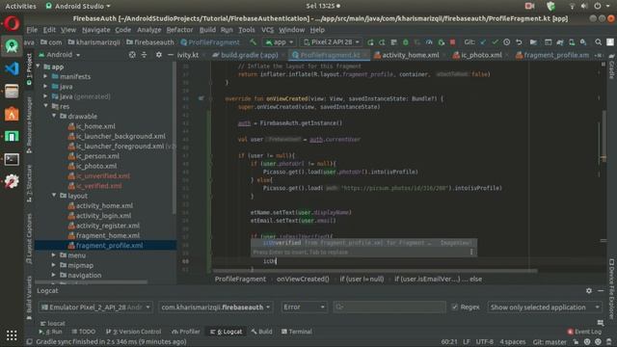Image resolution: width=617 pixels, height=347 pixels.
Task: Click the ProfileFragment breadcrumb in navigation bar
Action: [210, 42]
